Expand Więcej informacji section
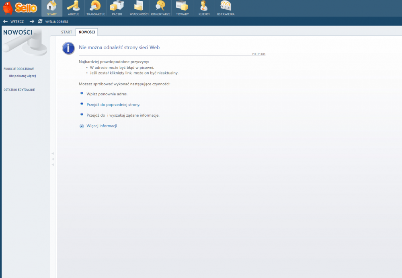 point(101,126)
